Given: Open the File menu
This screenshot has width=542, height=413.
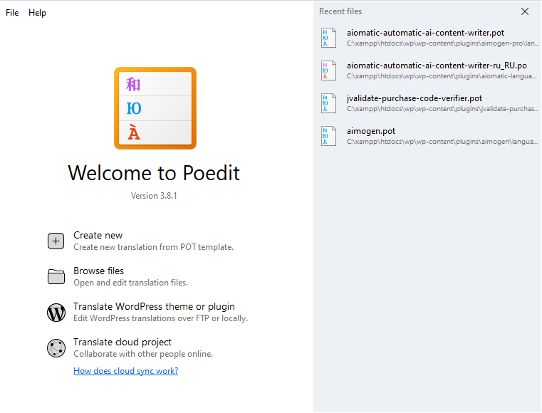Looking at the screenshot, I should [x=12, y=13].
